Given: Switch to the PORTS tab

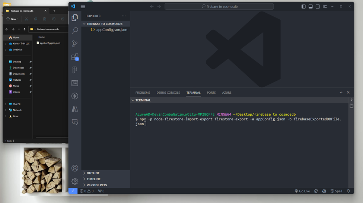Looking at the screenshot, I should click(x=211, y=93).
